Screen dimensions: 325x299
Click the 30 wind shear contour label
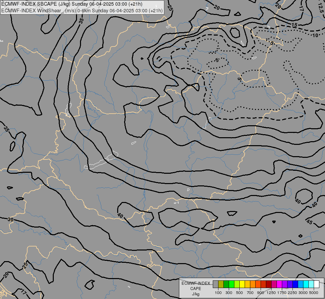(x=10, y=220)
